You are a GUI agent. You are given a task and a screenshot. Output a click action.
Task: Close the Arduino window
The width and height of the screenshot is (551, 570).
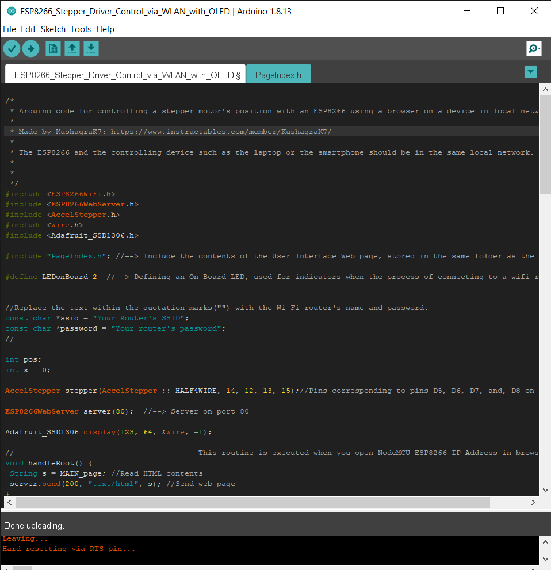click(x=534, y=11)
